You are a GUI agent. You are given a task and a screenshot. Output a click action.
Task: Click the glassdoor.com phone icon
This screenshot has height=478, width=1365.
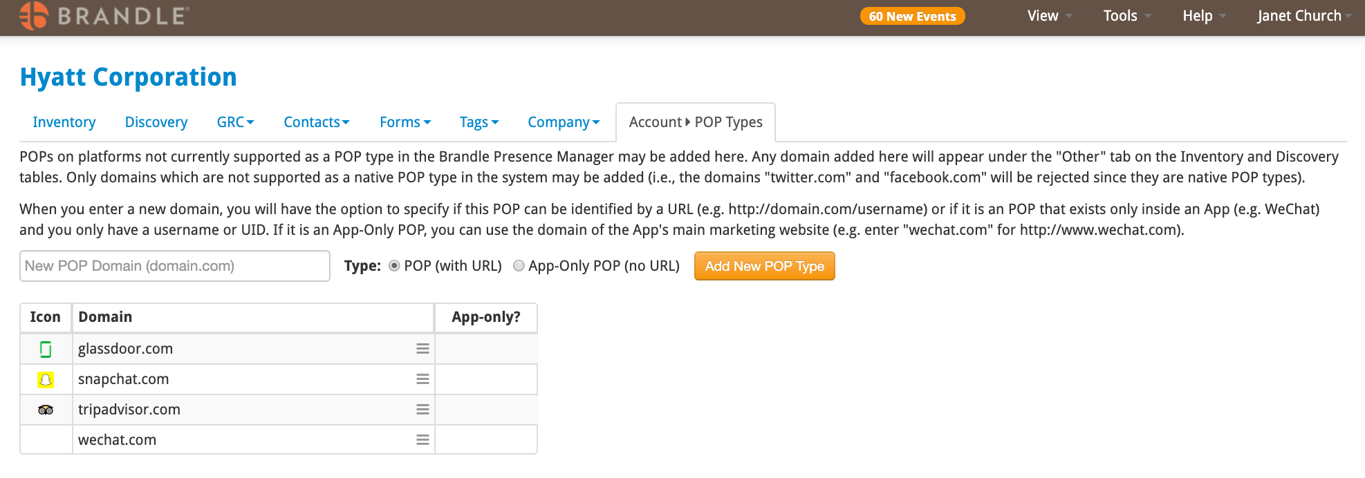pos(46,350)
